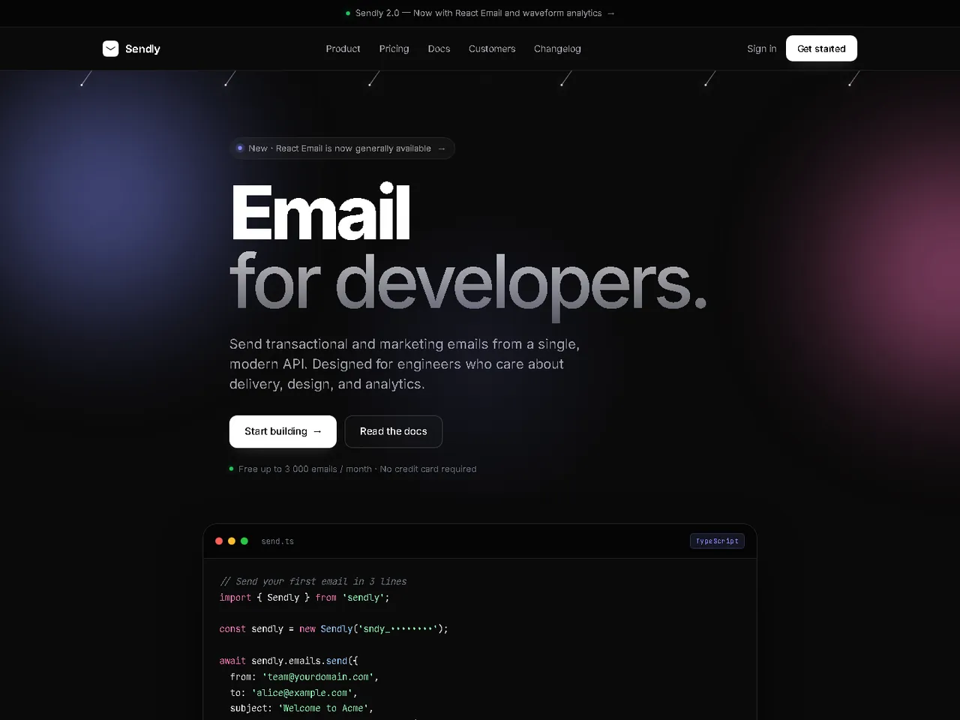Click the code comment 'Send your first email in 3 lines'
This screenshot has height=720, width=960.
[313, 581]
